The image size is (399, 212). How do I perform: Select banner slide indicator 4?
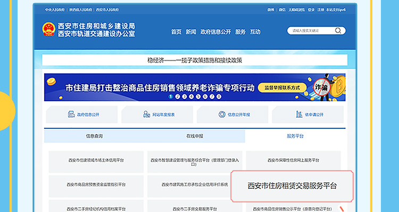pos(192,96)
